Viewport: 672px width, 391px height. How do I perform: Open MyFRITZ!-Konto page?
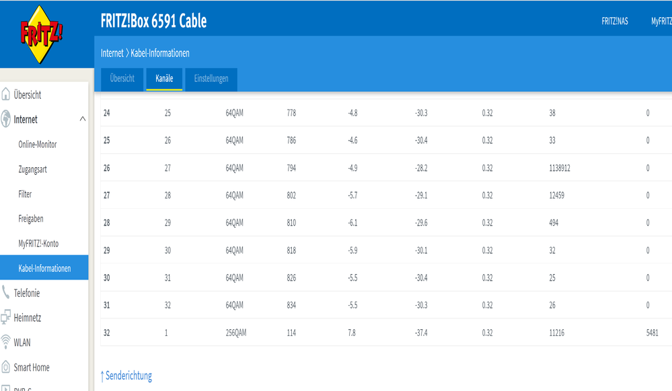(38, 244)
